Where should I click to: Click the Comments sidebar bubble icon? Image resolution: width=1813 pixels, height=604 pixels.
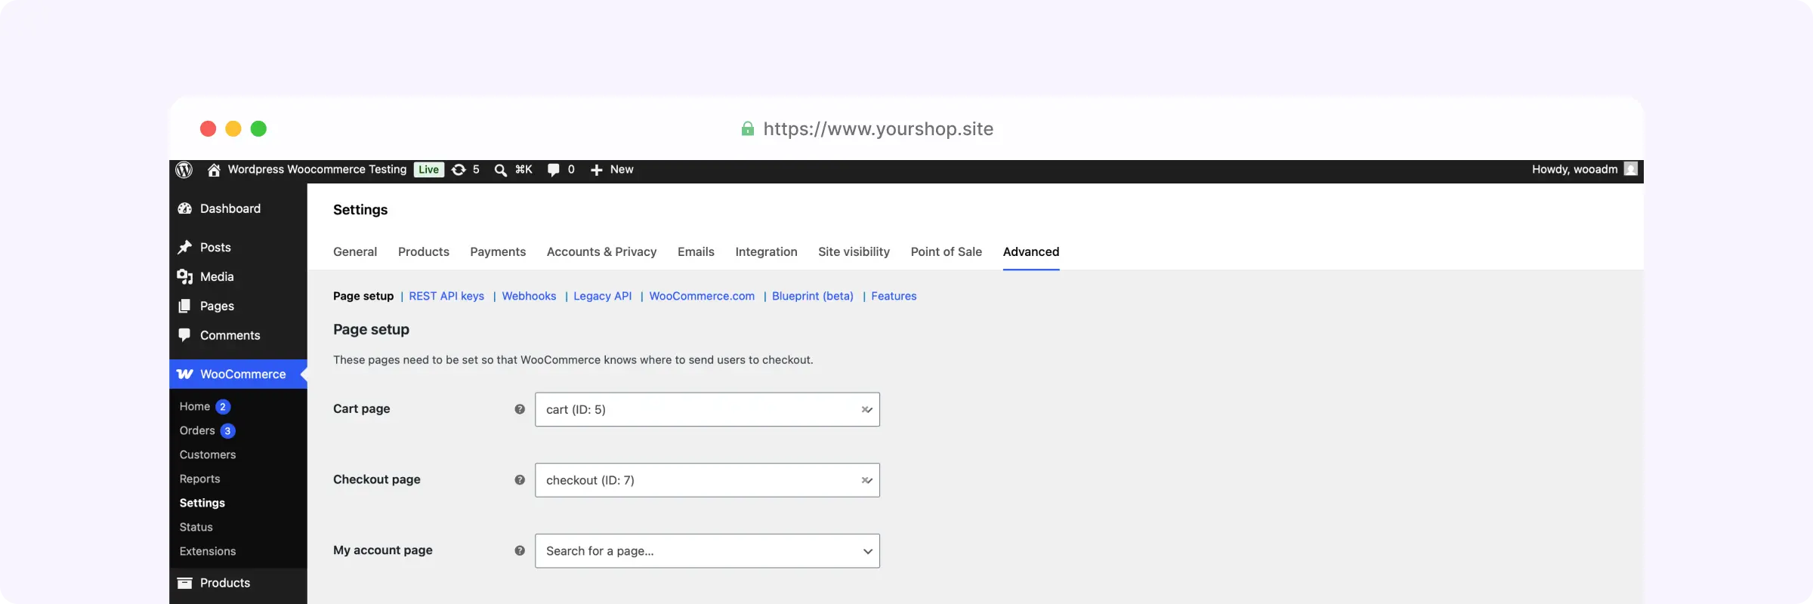point(184,334)
